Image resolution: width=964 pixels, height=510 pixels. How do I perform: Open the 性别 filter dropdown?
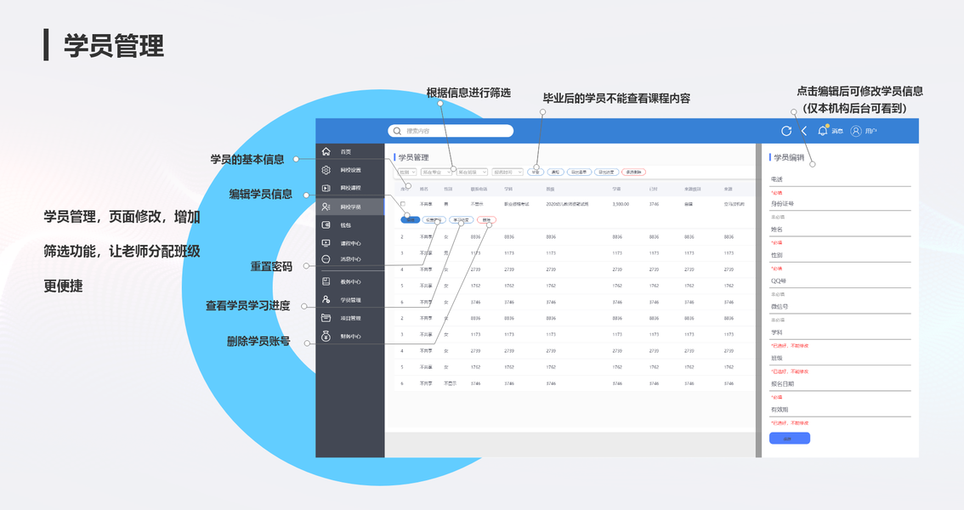[x=407, y=172]
